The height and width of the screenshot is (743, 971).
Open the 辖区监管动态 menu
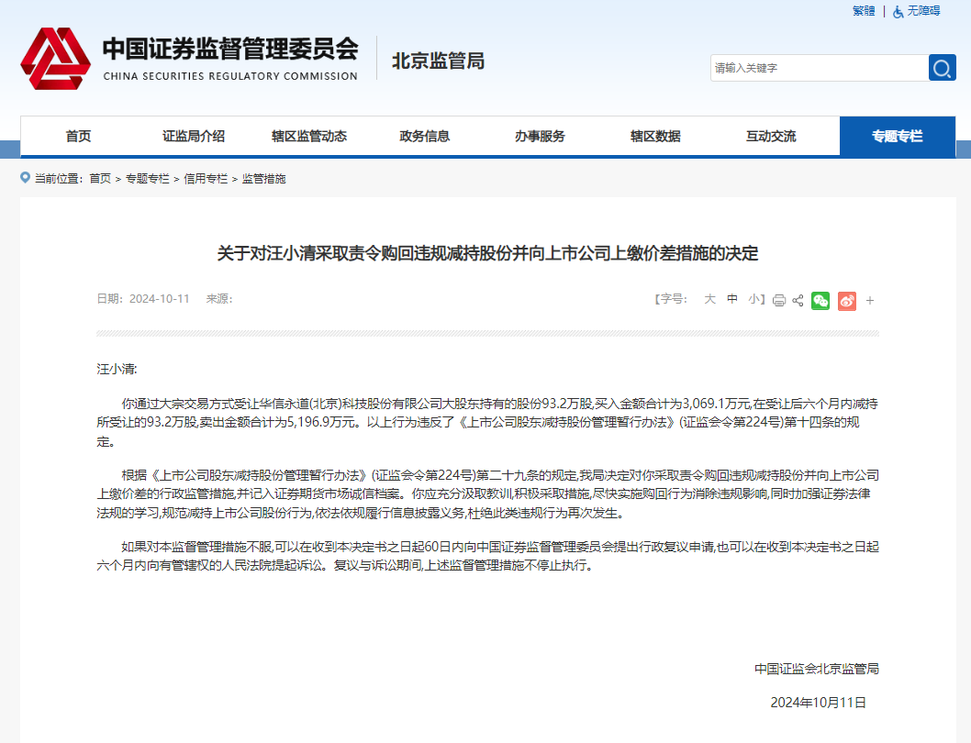(x=309, y=137)
